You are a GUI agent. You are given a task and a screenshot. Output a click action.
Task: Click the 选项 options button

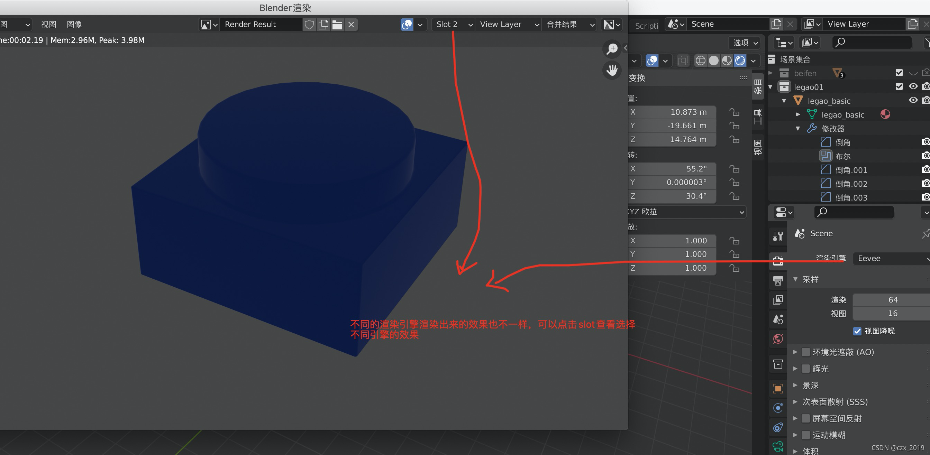point(745,43)
